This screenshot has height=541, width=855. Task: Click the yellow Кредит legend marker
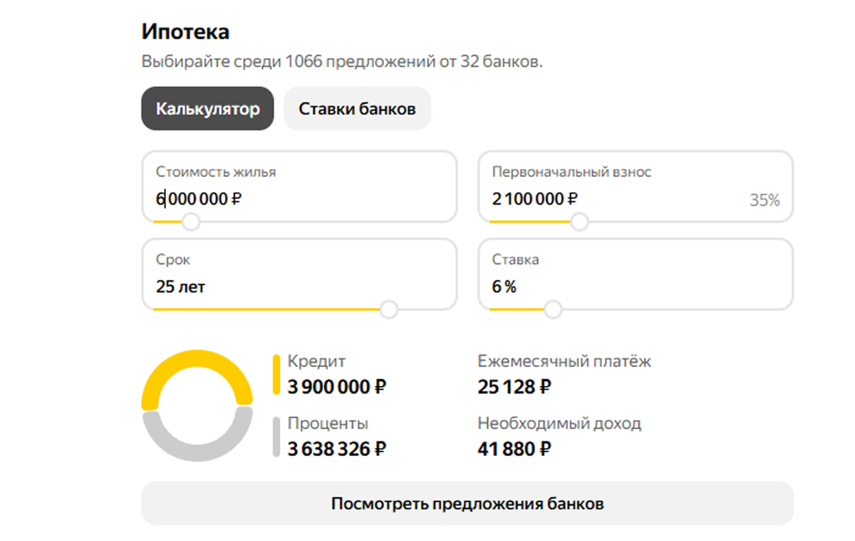point(276,374)
